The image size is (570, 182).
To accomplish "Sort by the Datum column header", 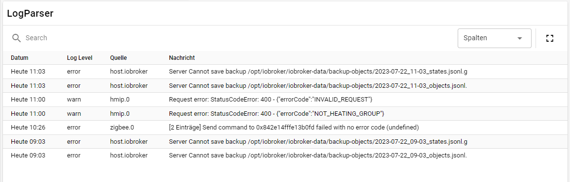I will pos(20,58).
